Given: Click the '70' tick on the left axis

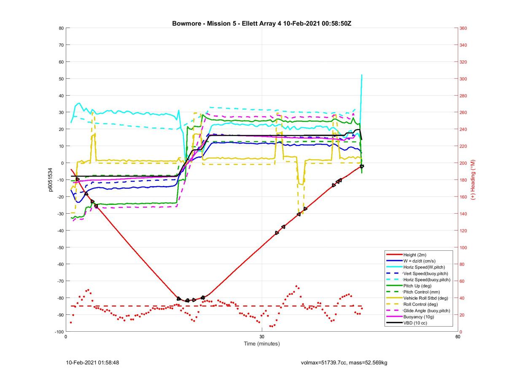Looking at the screenshot, I should point(61,45).
